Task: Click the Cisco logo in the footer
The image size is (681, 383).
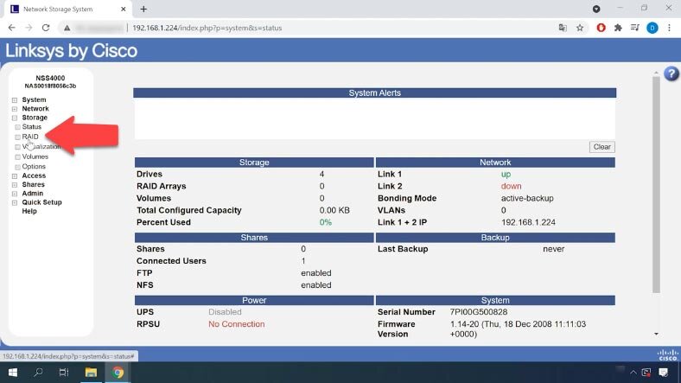Action: pos(667,355)
